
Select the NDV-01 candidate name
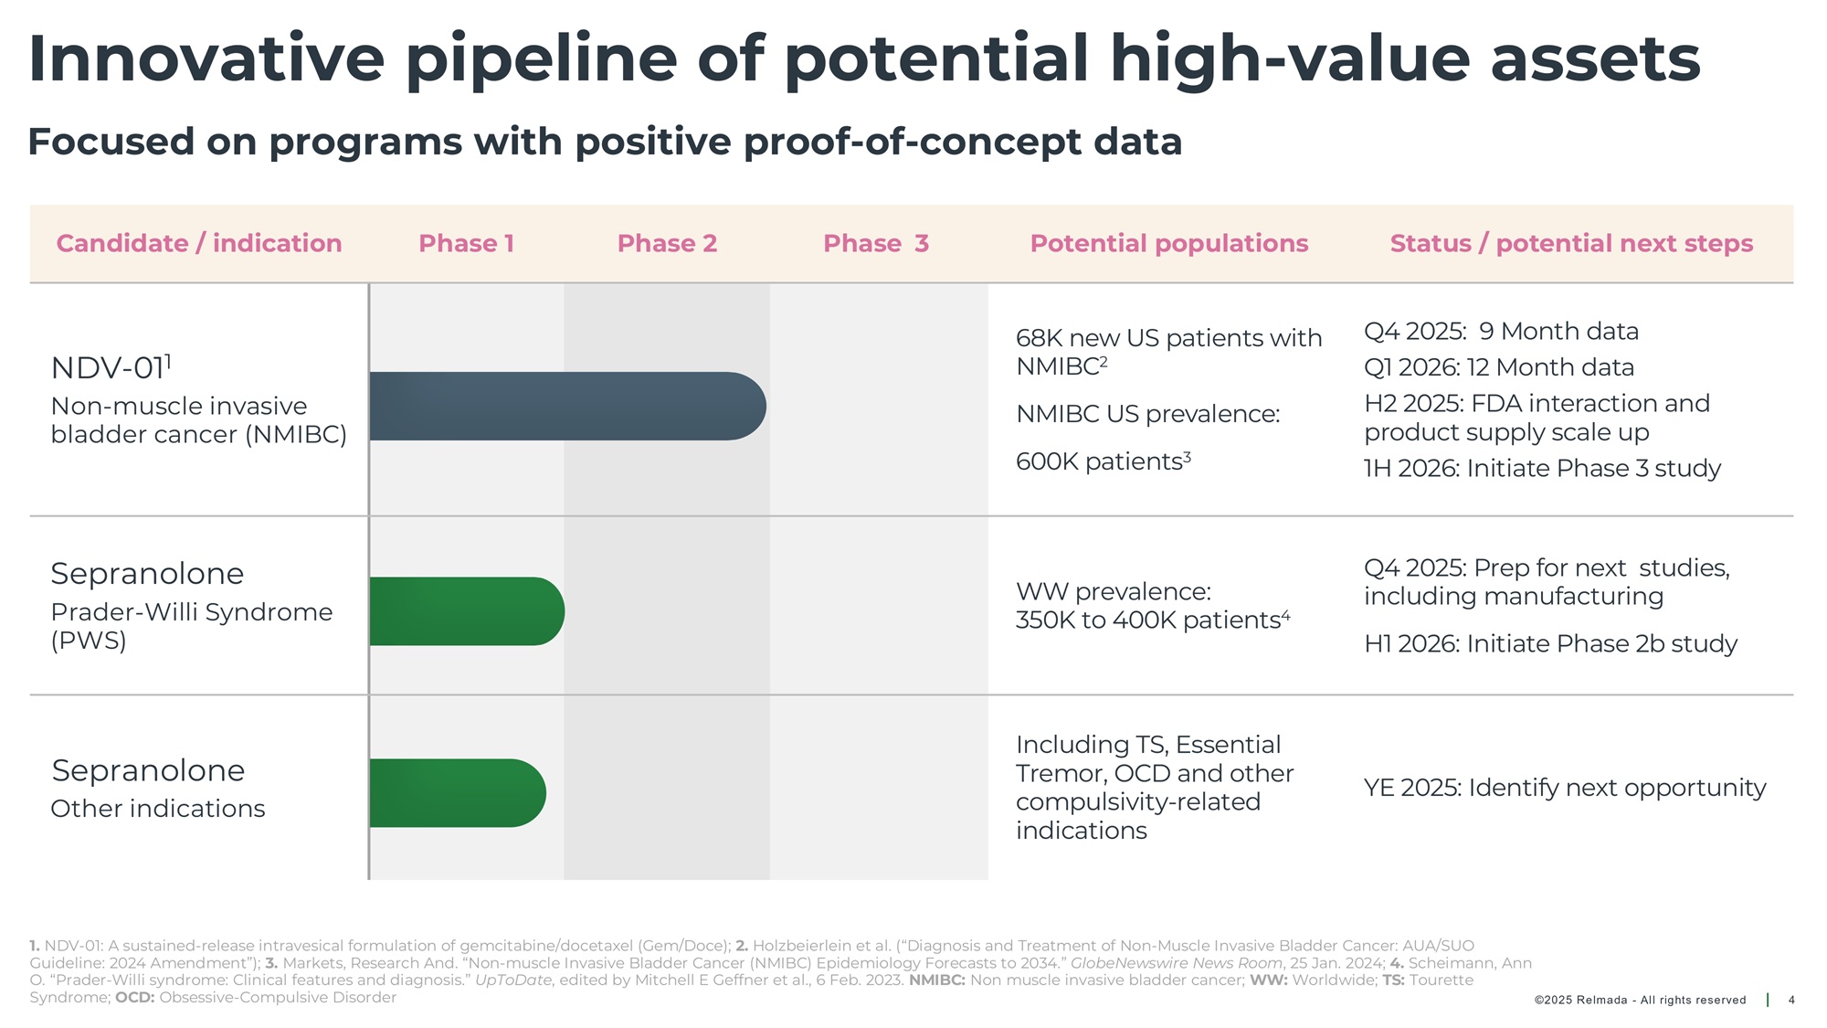pos(110,367)
